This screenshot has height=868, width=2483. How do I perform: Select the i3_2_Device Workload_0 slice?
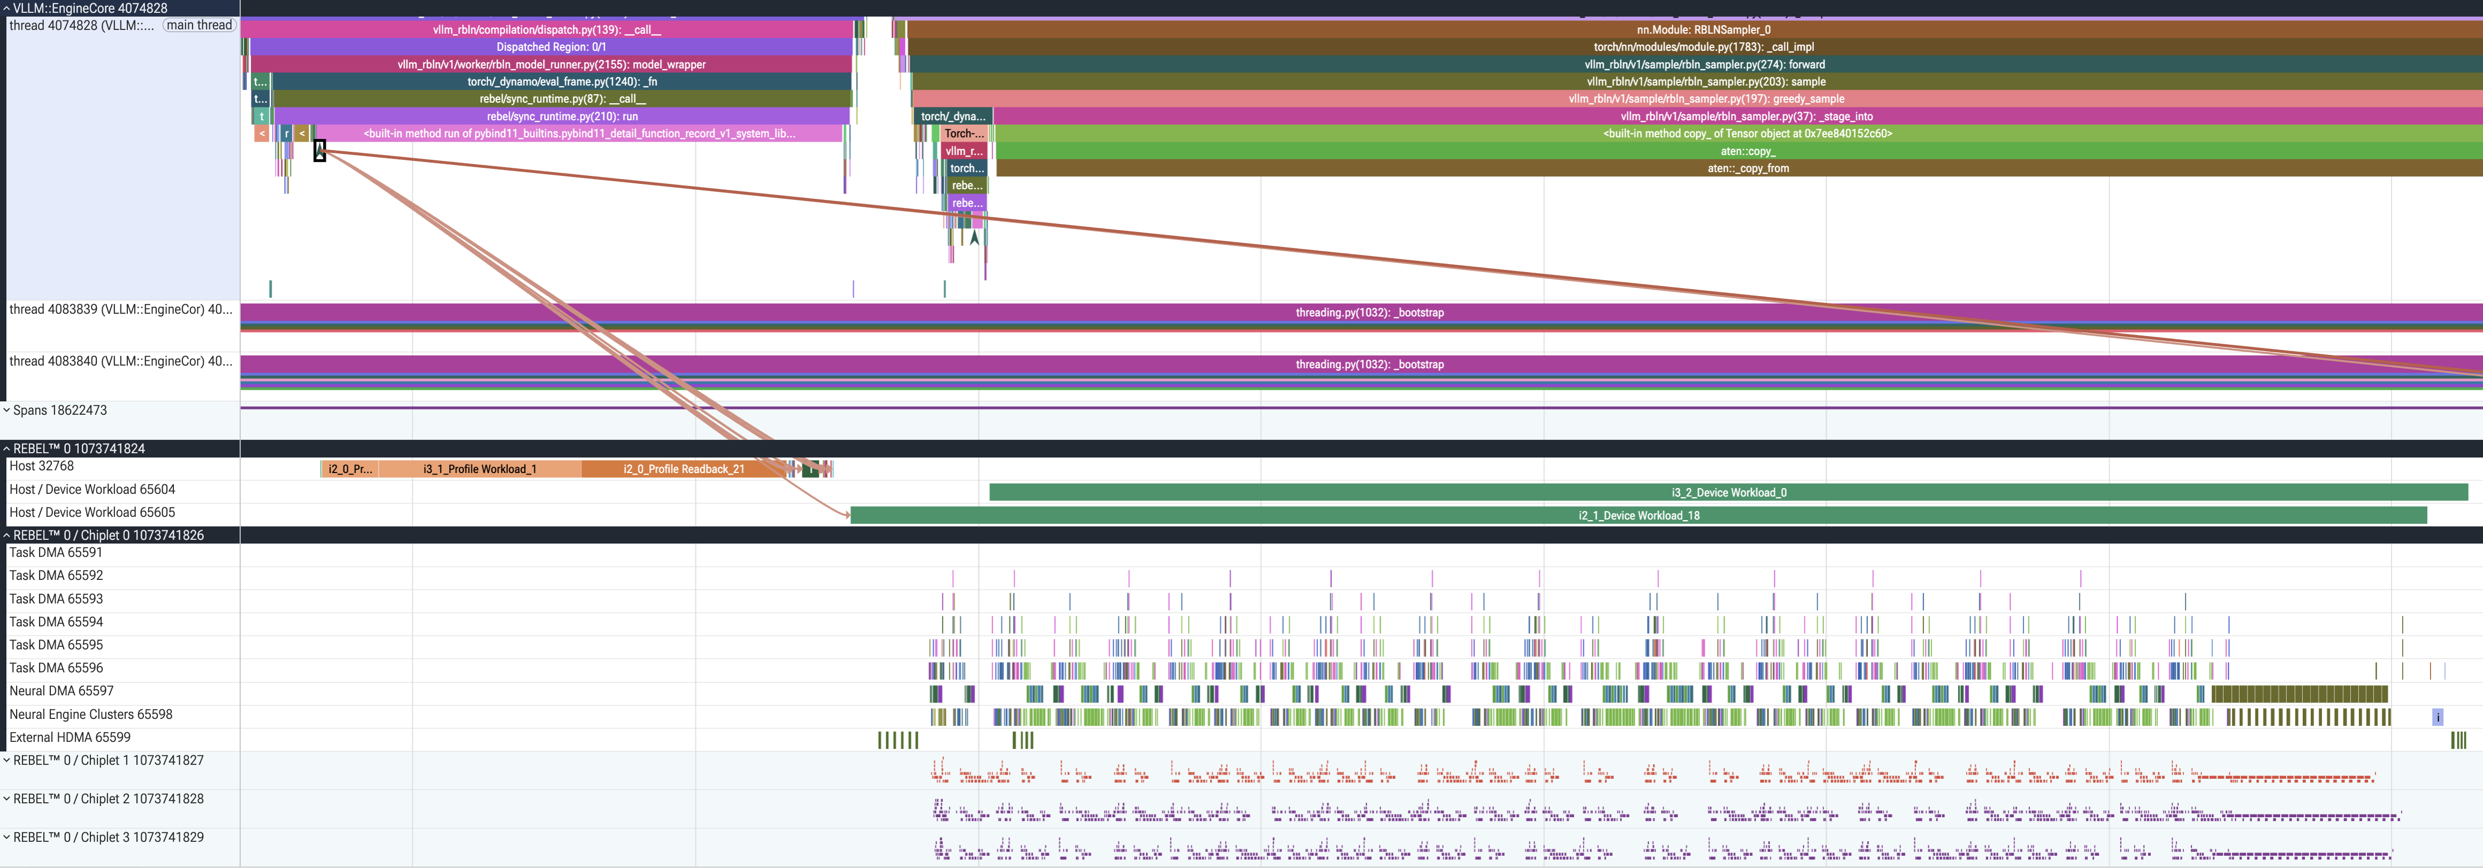(x=1728, y=492)
